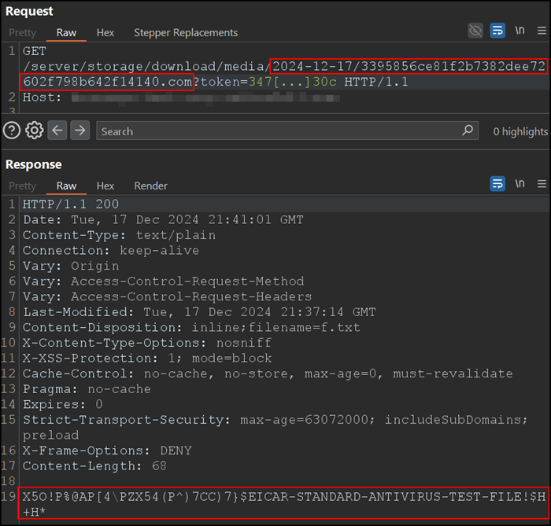Switch Response view to Pretty tab
Image resolution: width=551 pixels, height=526 pixels.
(22, 186)
